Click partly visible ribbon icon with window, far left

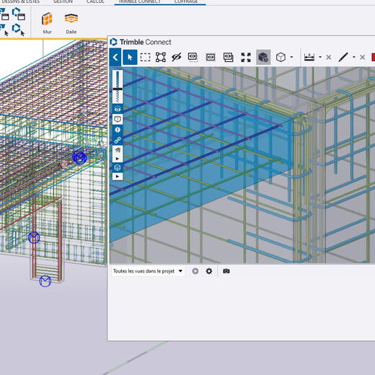pos(4,14)
